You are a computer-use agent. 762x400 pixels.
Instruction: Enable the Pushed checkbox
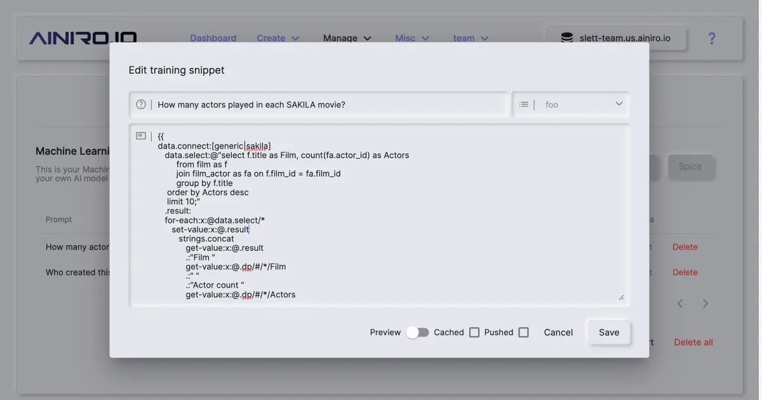coord(523,332)
